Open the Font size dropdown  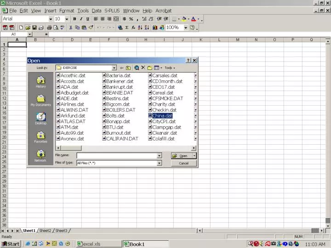(x=67, y=19)
